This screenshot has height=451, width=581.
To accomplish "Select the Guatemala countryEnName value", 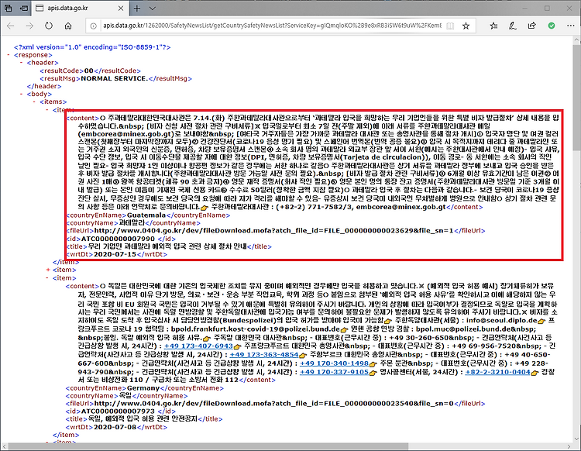I will (146, 215).
